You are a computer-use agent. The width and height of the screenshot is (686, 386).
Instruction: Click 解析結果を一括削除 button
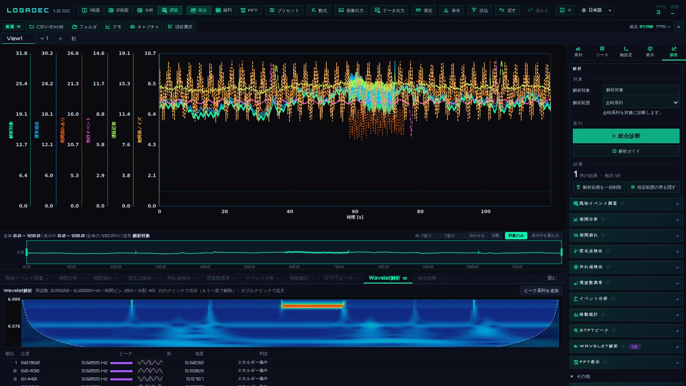tap(599, 187)
